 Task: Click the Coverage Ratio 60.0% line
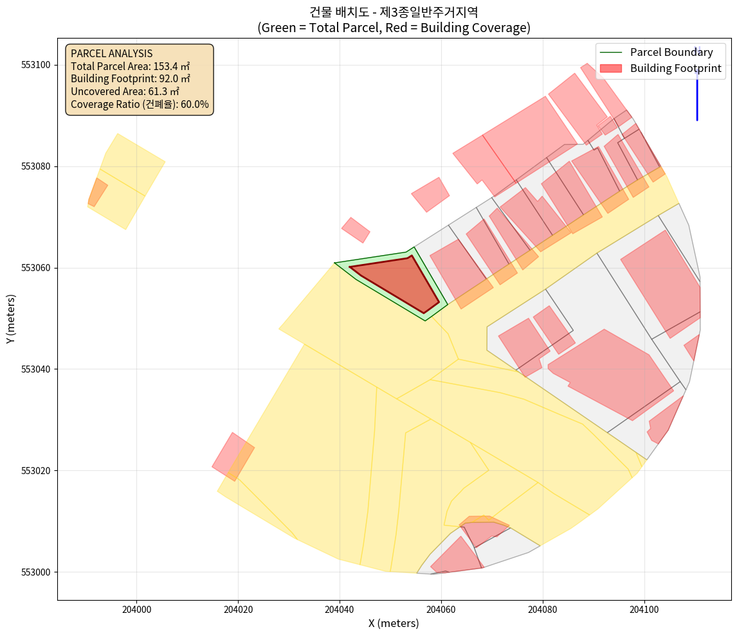pyautogui.click(x=140, y=104)
